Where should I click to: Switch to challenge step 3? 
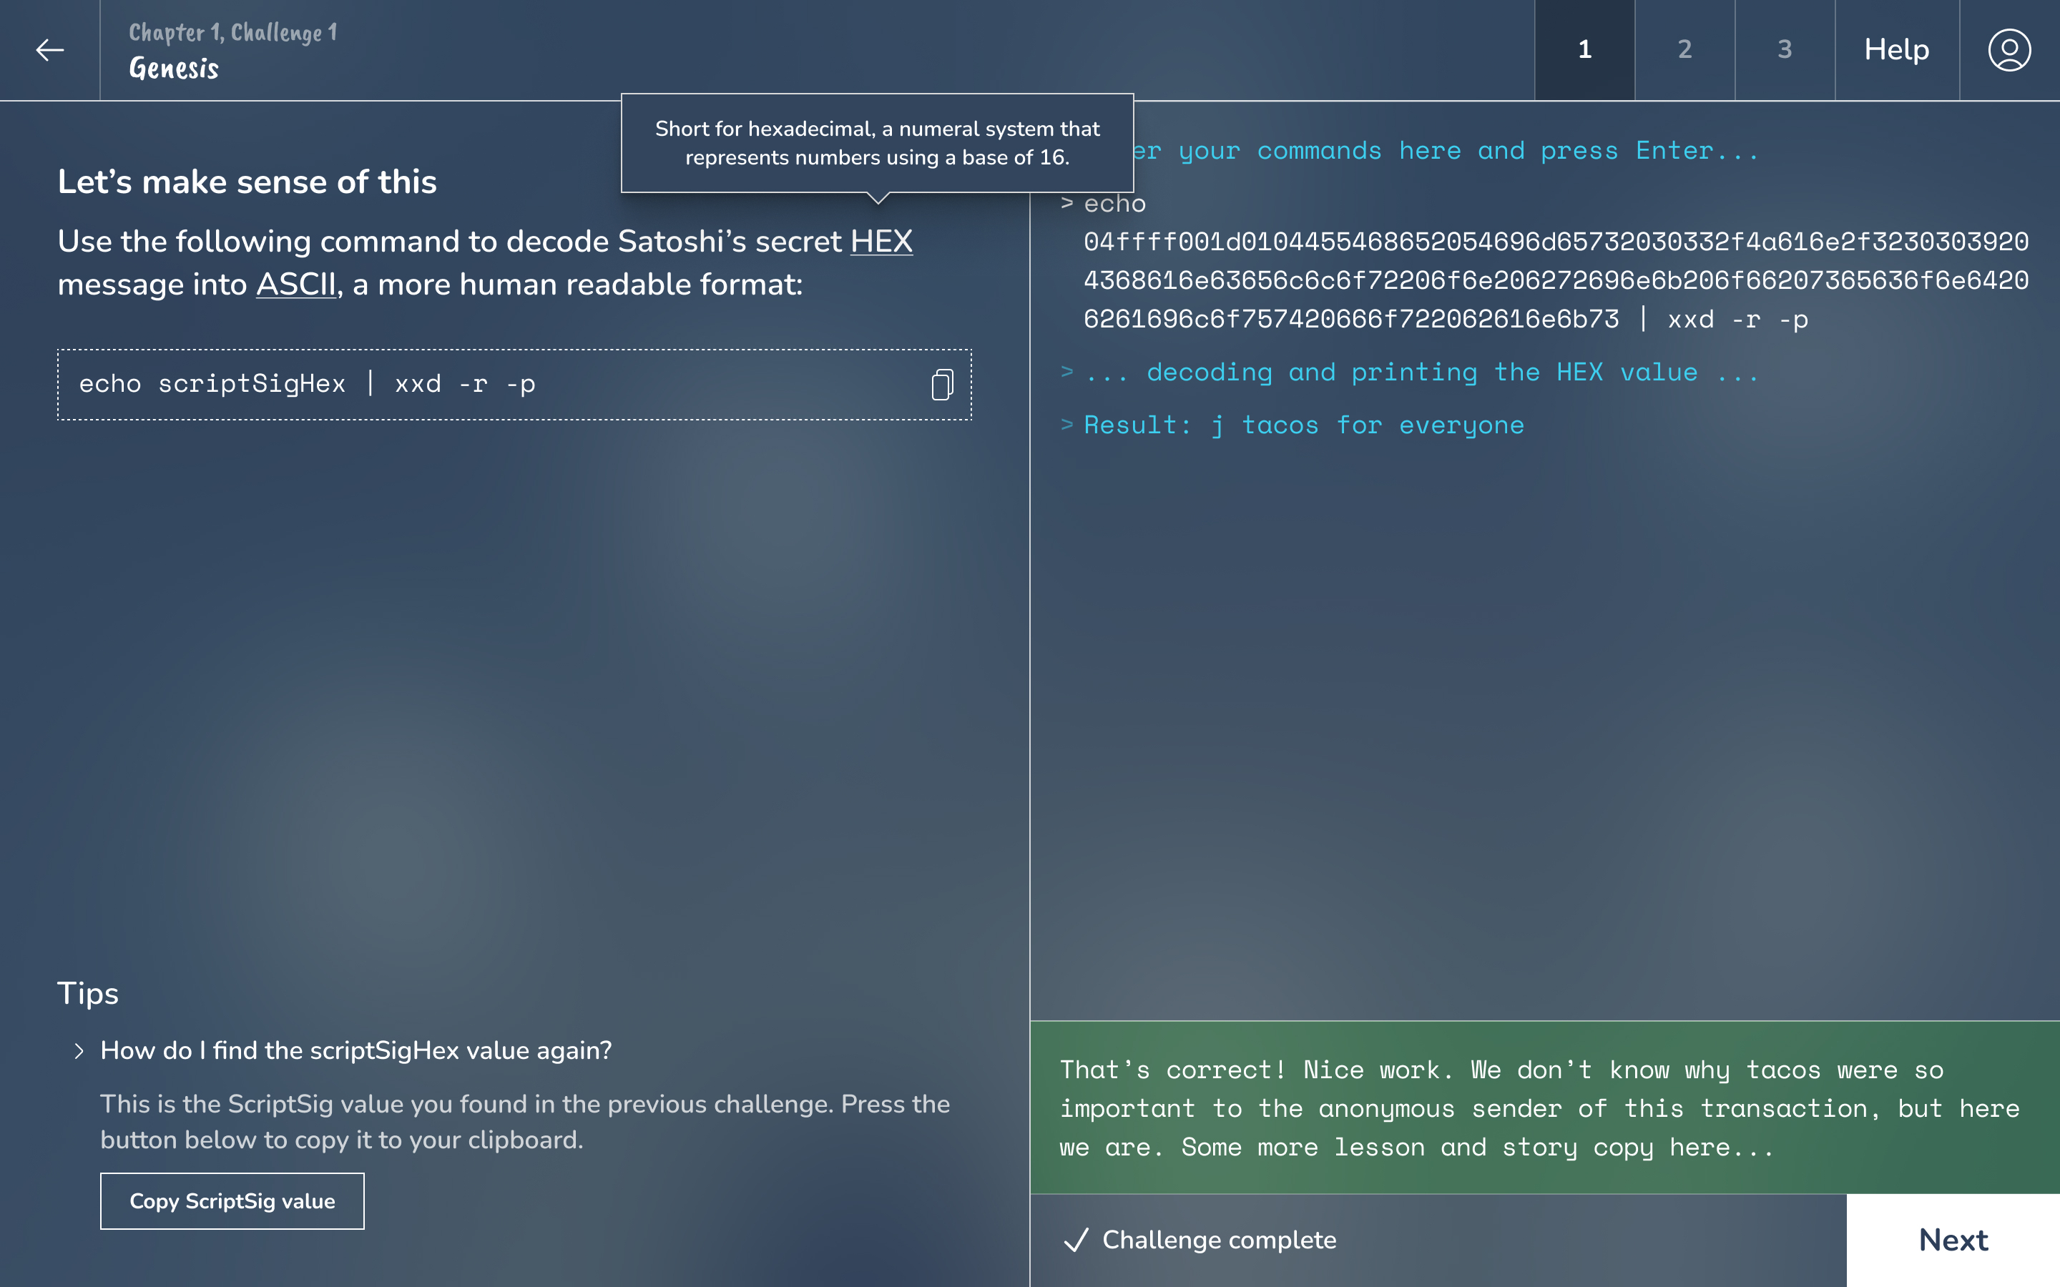coord(1784,50)
